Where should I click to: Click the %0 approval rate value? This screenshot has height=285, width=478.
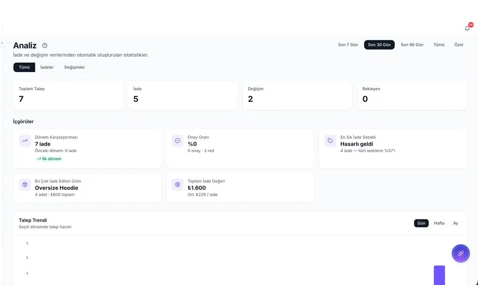pyautogui.click(x=192, y=144)
